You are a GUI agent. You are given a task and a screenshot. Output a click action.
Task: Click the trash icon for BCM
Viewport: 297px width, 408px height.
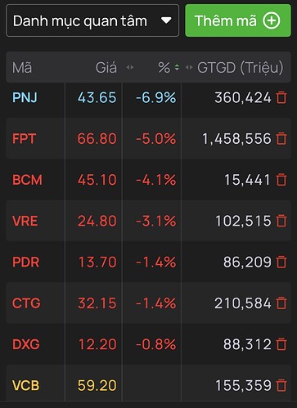[281, 180]
